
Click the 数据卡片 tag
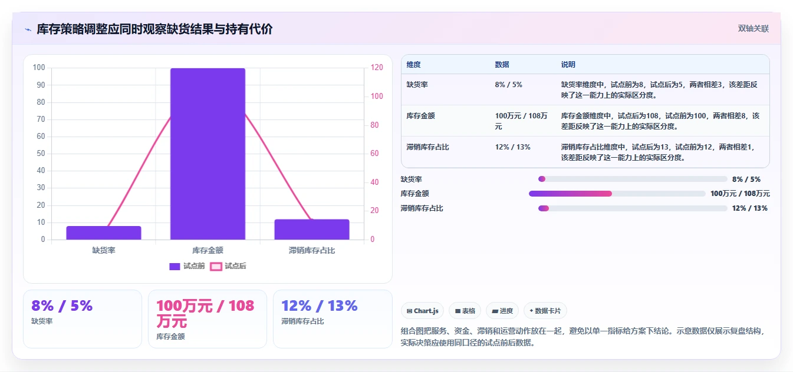click(x=545, y=311)
